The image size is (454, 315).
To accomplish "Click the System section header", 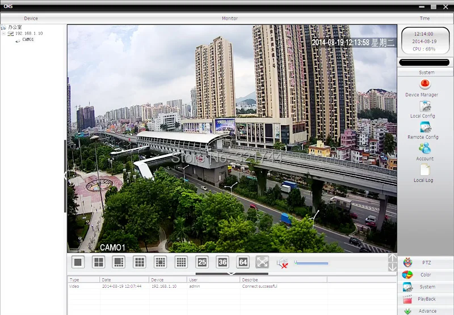I will [426, 73].
